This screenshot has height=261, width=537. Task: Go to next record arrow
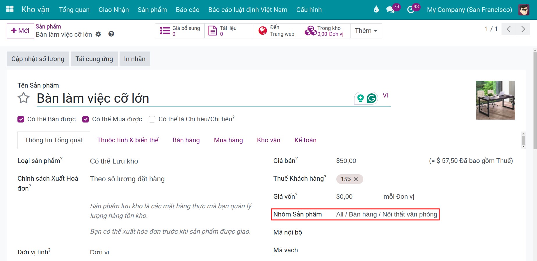[523, 29]
